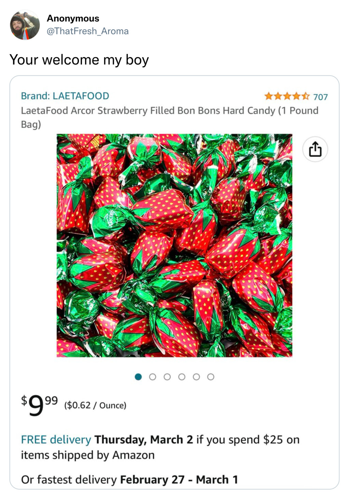The image size is (349, 499).
Task: Click the strawberry candy product thumbnail
Action: pos(174,245)
